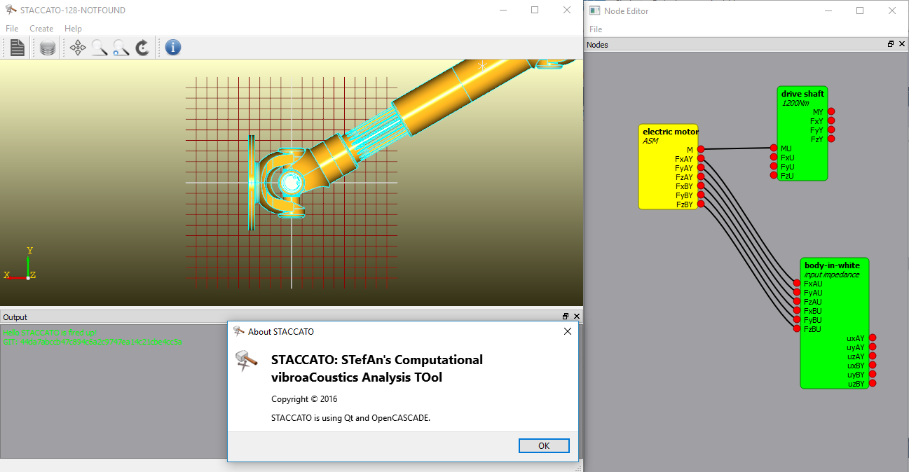This screenshot has height=472, width=909.
Task: Close the About STACCATO dialog with X
Action: 568,331
